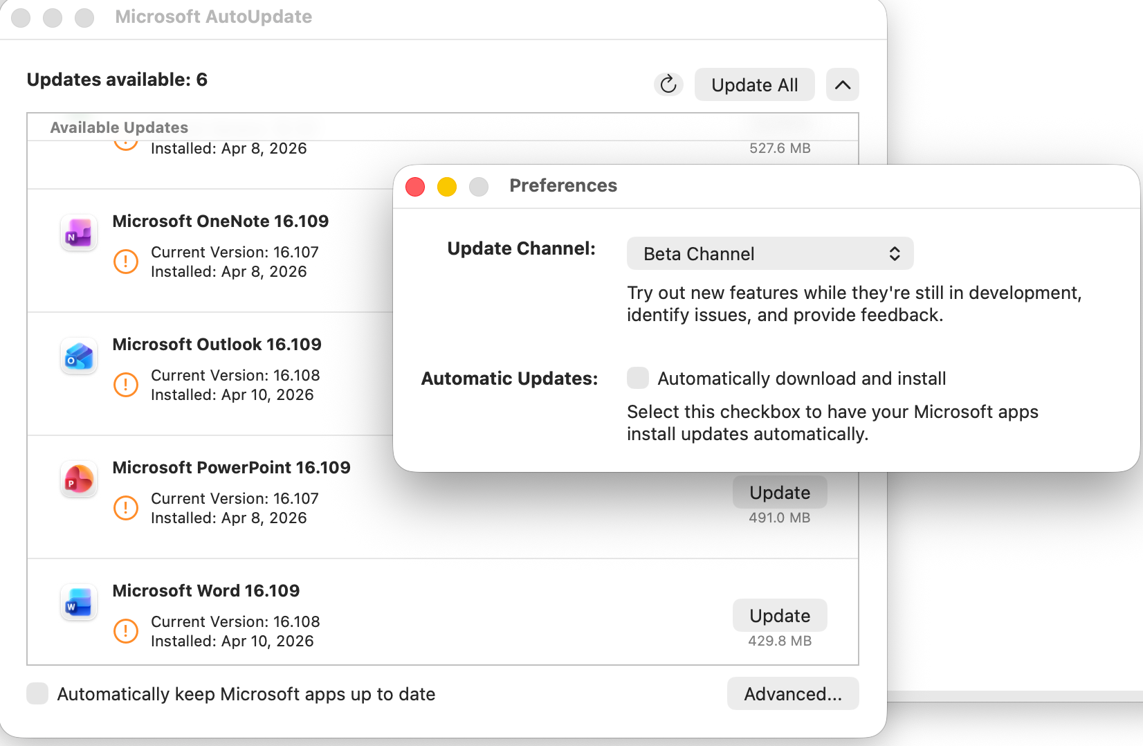
Task: Click PowerPoint's Current Version: 16.107 text
Action: coord(235,498)
